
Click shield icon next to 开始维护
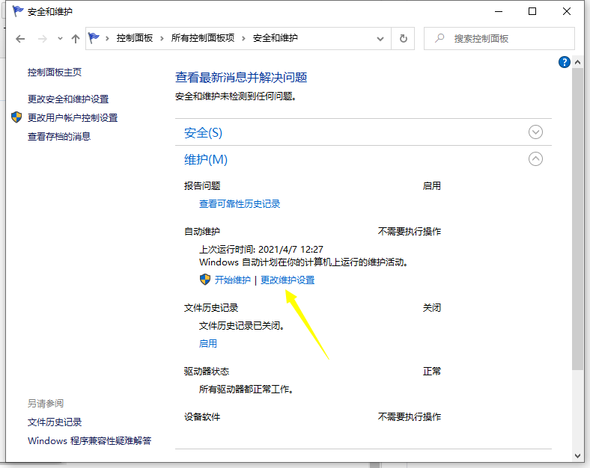click(205, 280)
